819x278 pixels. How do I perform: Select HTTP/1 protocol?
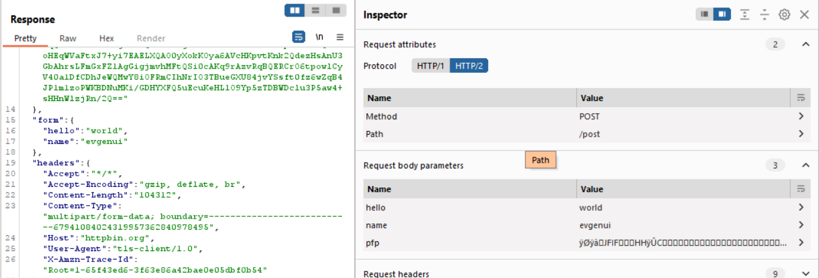click(431, 66)
